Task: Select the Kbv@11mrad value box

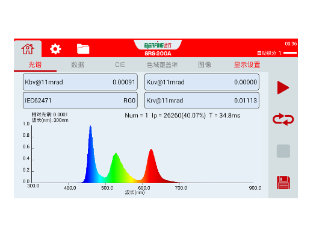Action: click(x=80, y=82)
